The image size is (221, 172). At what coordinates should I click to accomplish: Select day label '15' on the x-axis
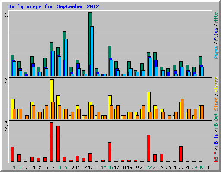point(104,167)
